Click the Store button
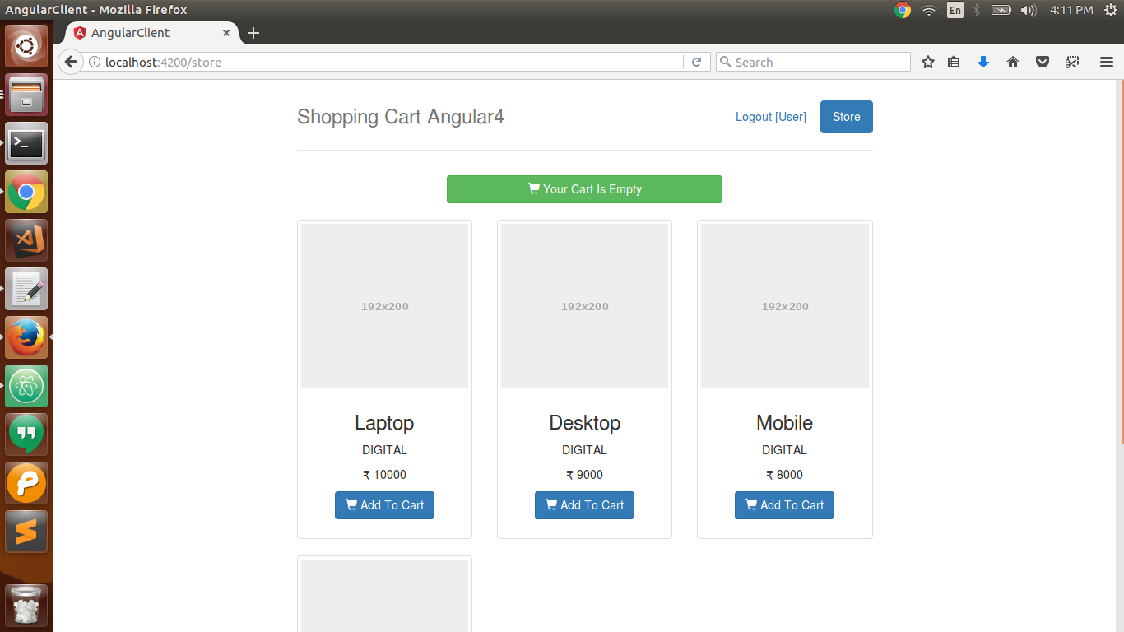The image size is (1124, 632). coord(846,116)
